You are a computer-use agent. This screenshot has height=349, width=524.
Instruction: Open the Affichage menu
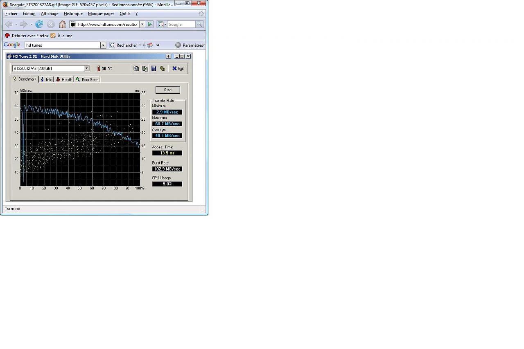[x=50, y=14]
